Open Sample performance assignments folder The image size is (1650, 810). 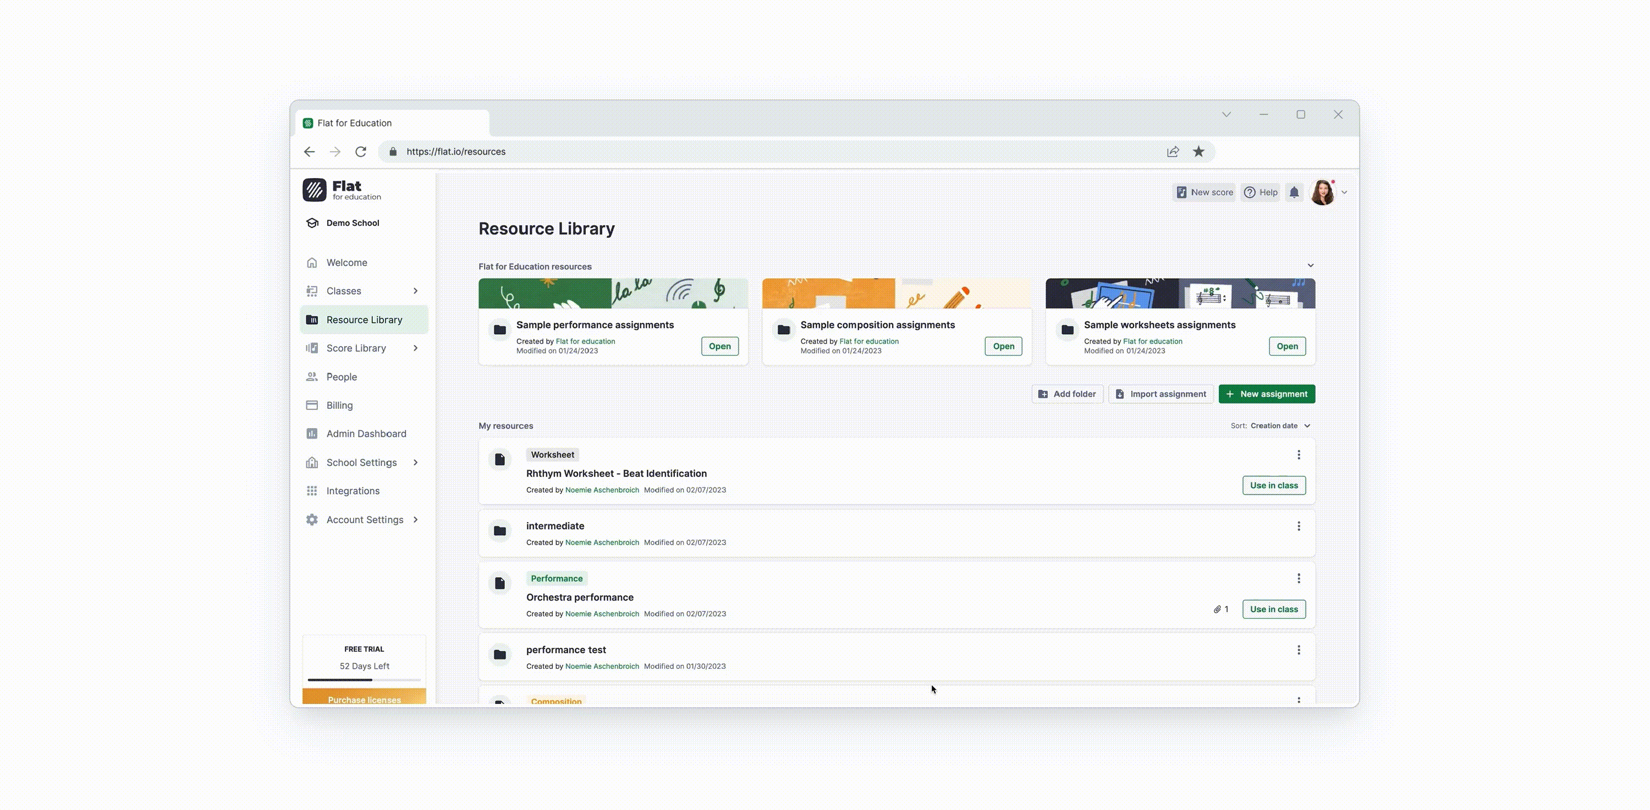click(x=719, y=346)
